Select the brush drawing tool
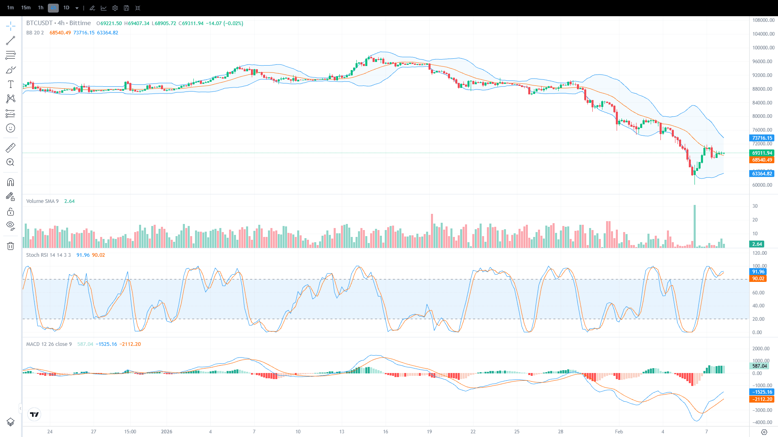 click(11, 70)
